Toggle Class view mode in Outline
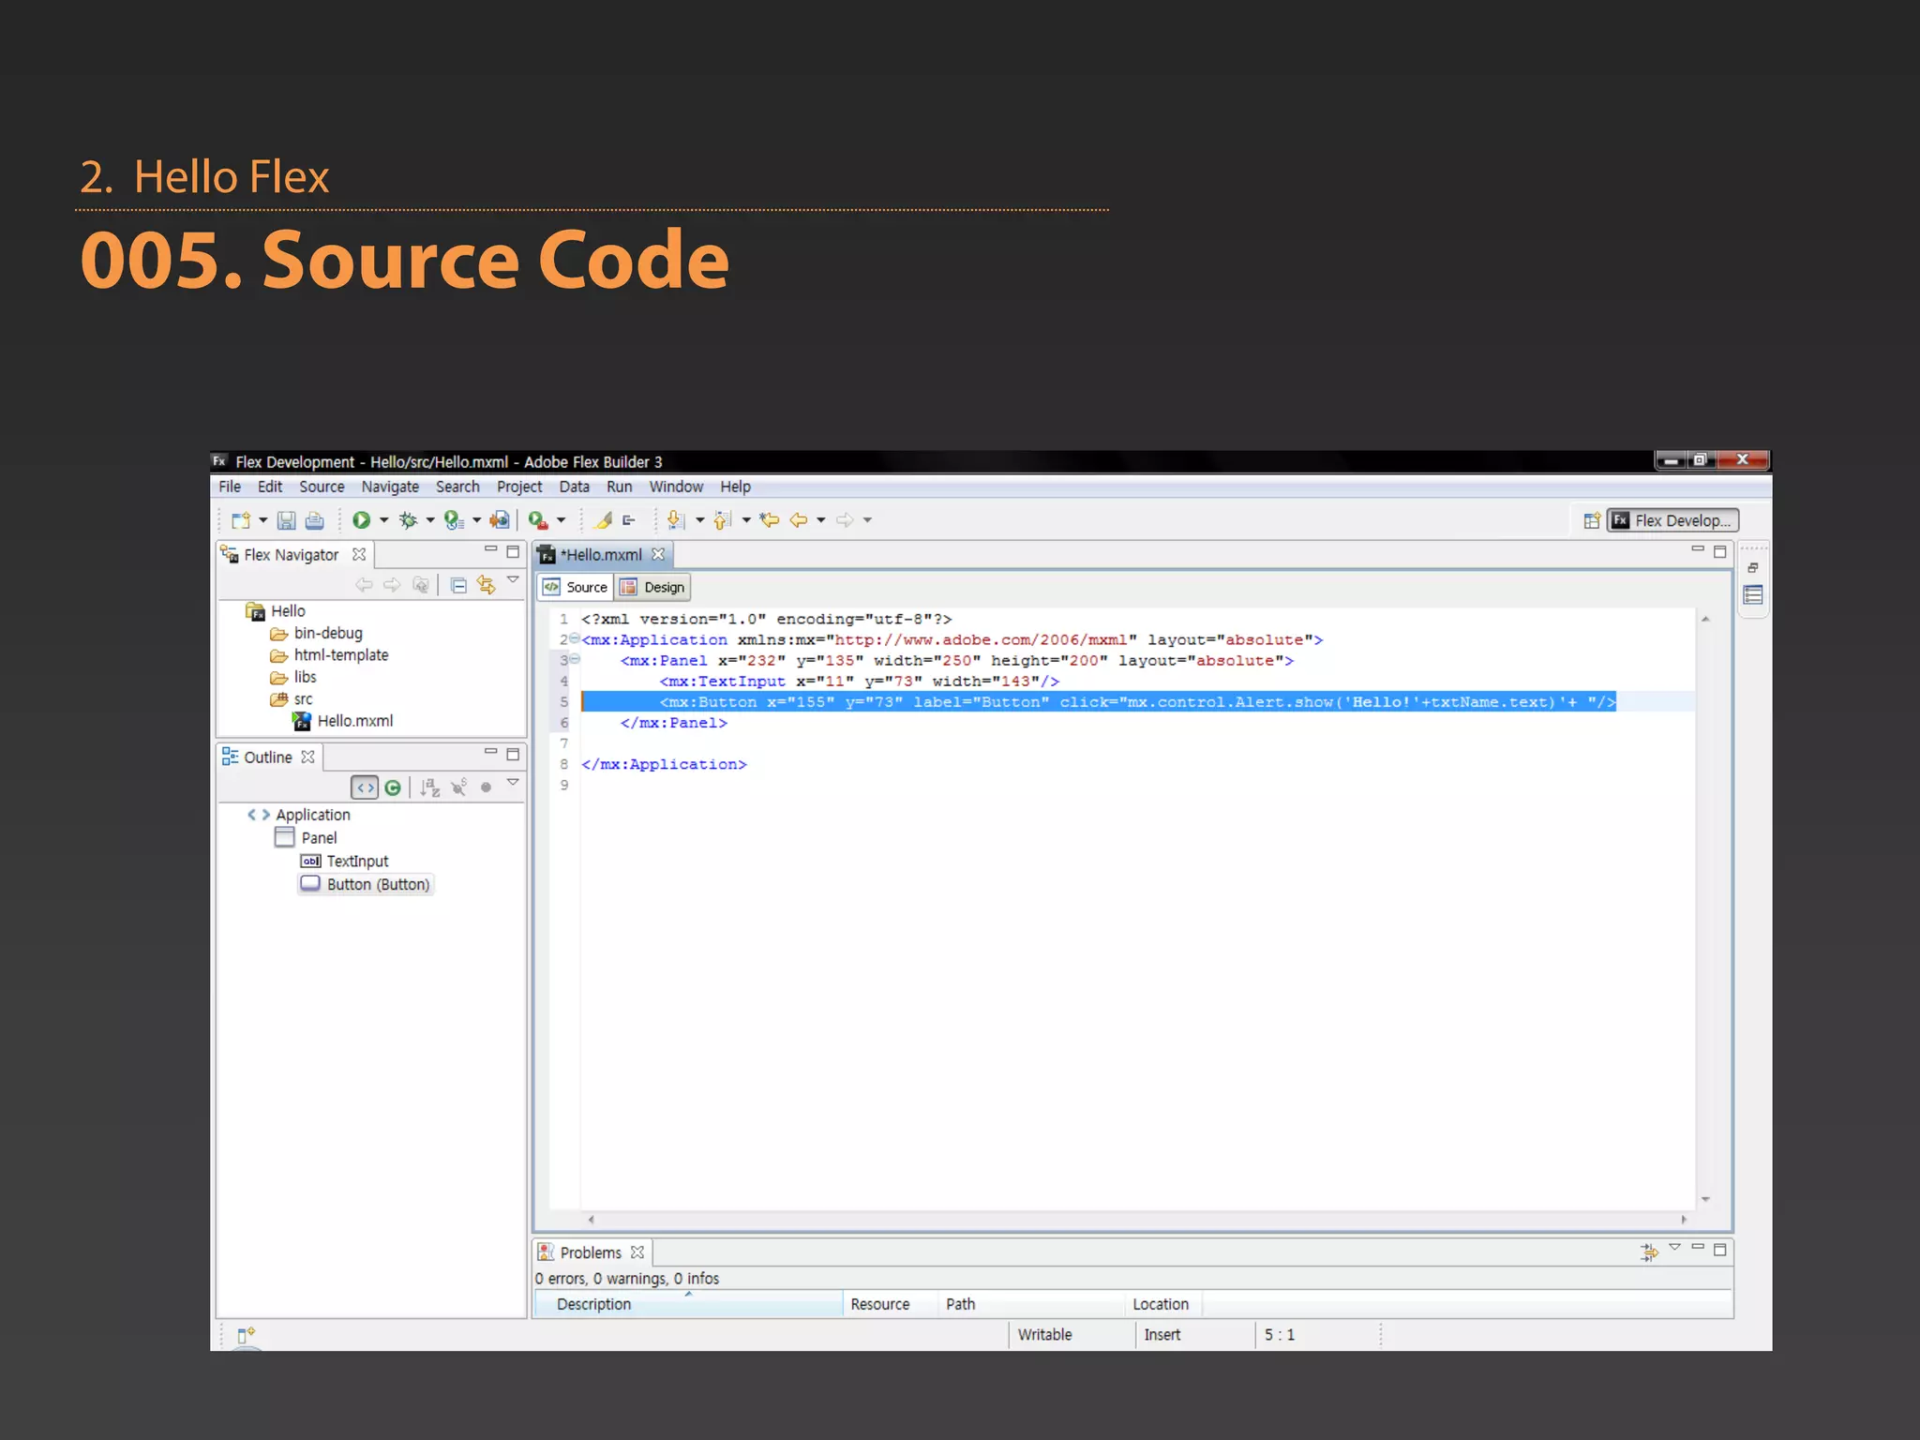 [393, 787]
